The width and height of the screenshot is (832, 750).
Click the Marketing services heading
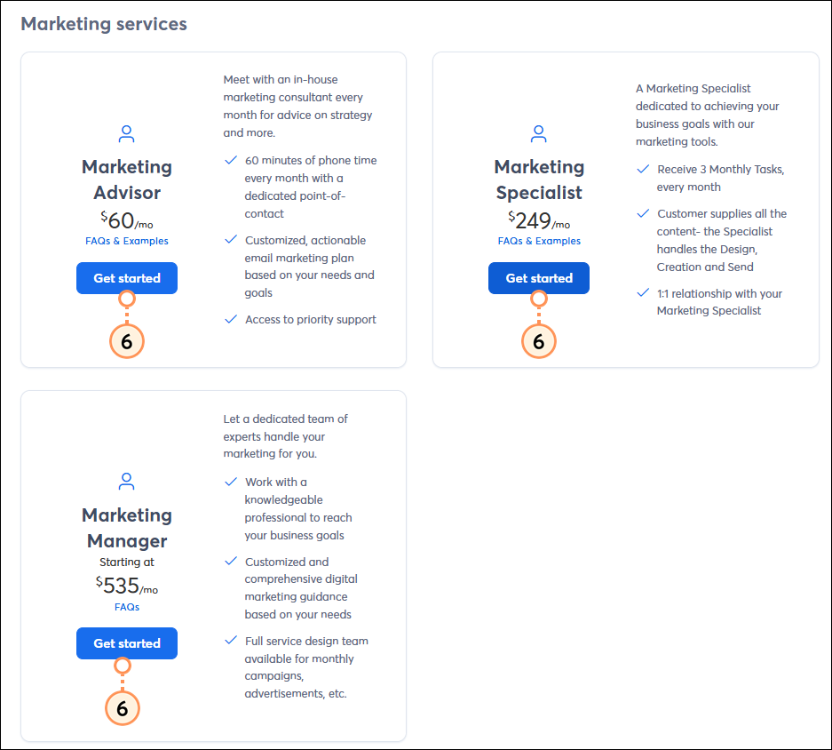pos(103,24)
